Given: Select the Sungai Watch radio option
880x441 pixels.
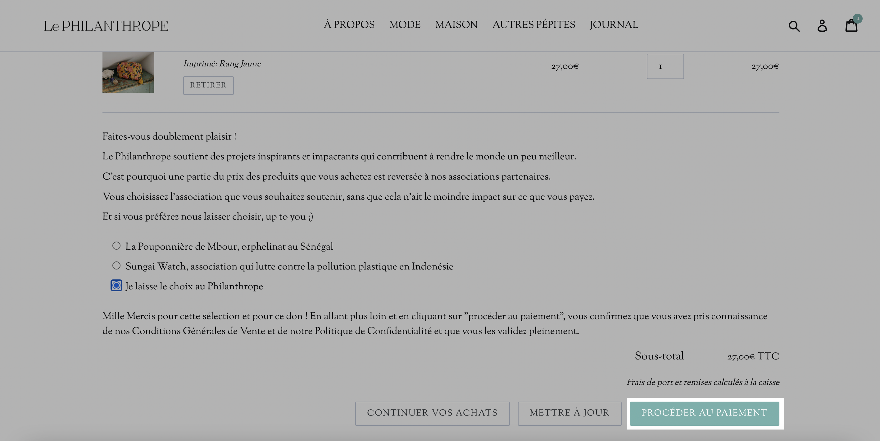Looking at the screenshot, I should tap(116, 265).
